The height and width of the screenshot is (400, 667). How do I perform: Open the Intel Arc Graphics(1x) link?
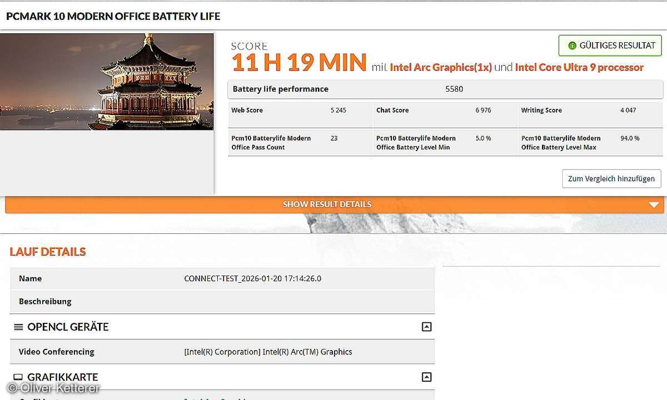click(441, 67)
